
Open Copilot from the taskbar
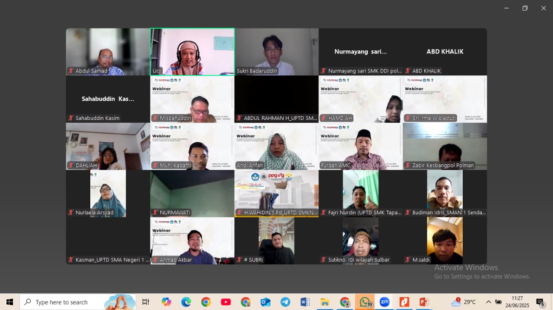[166, 302]
